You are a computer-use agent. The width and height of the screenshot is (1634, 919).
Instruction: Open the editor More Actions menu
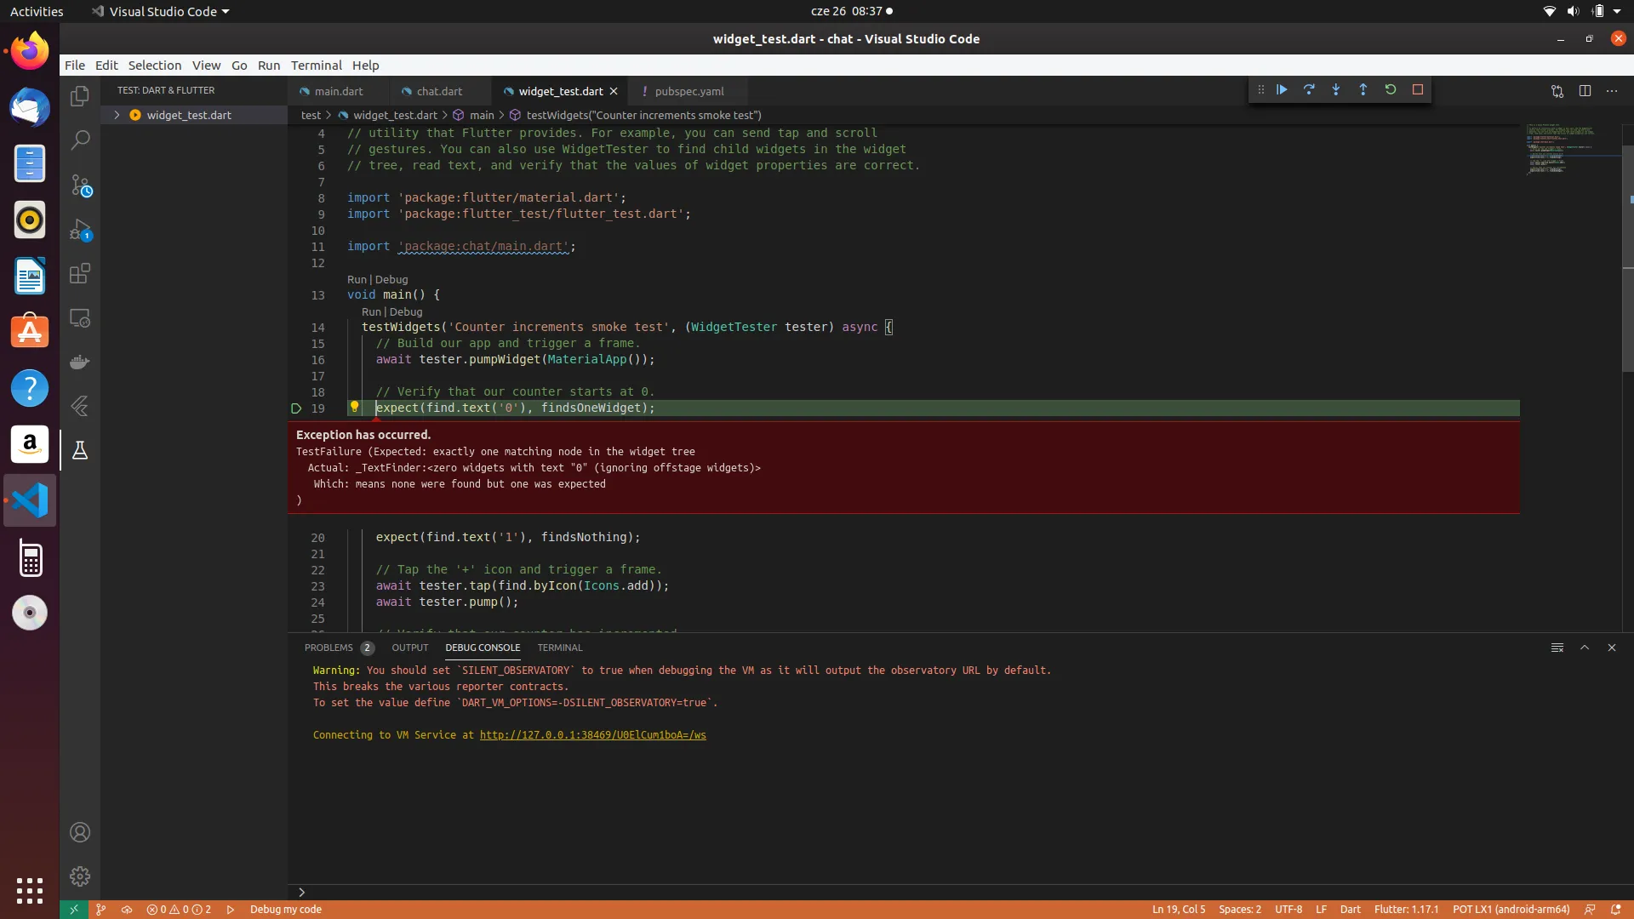click(x=1612, y=91)
